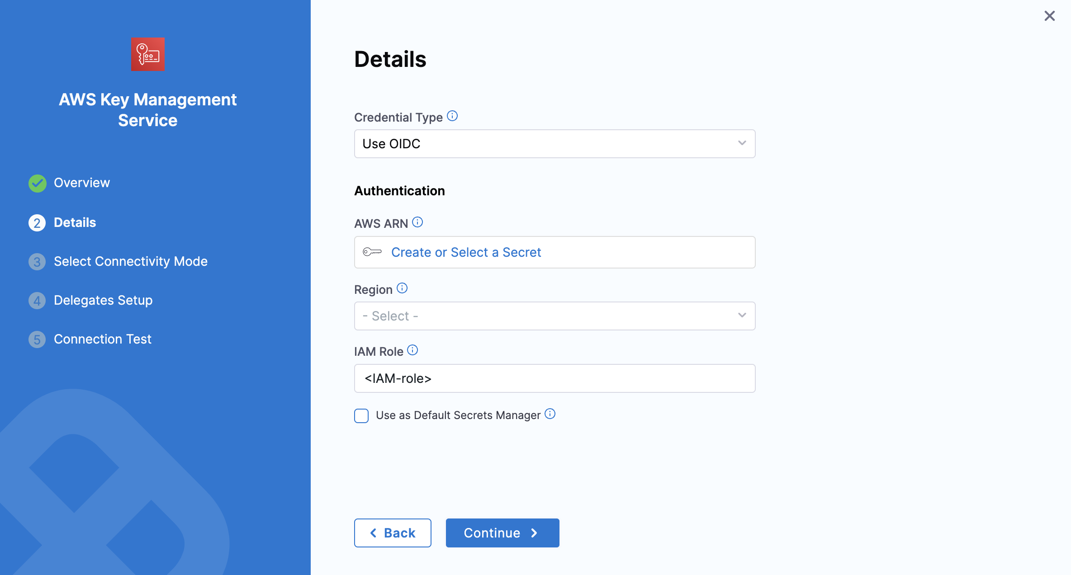Click the IAM Role input field
The width and height of the screenshot is (1071, 575).
click(x=554, y=378)
